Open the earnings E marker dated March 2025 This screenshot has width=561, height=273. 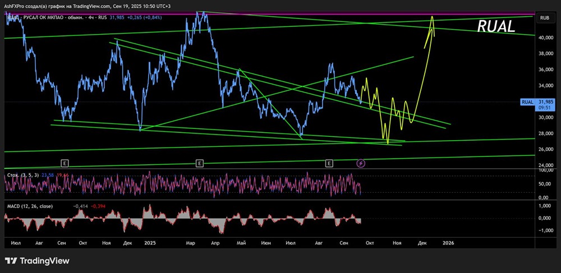(x=200, y=163)
